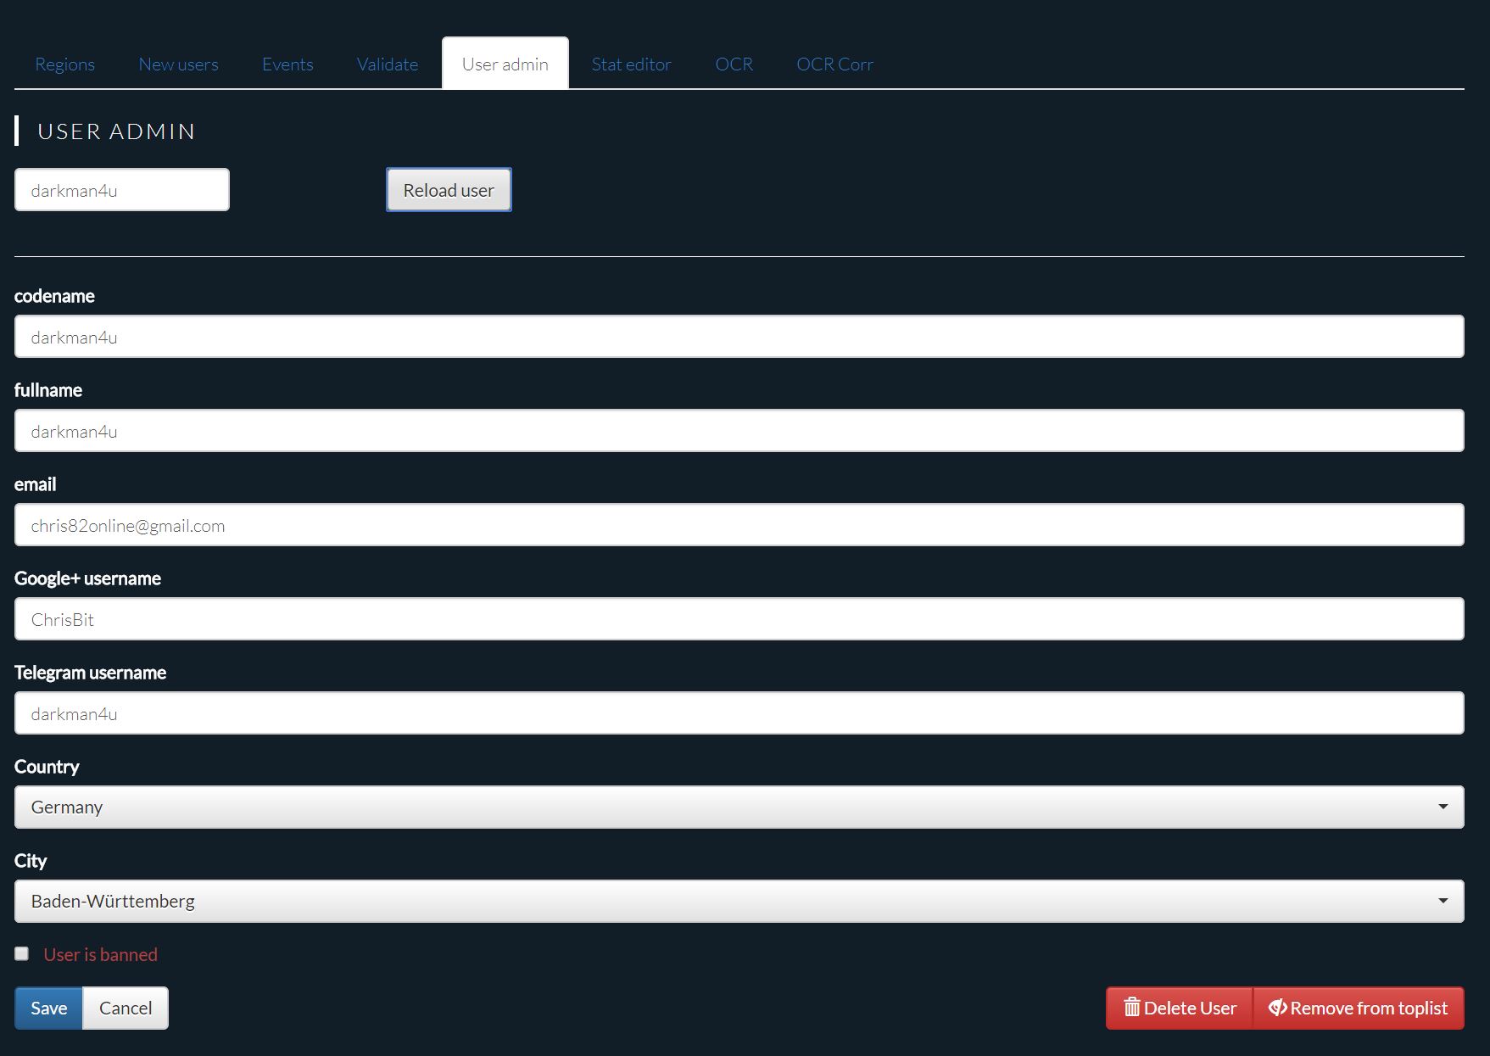1490x1056 pixels.
Task: Click into the email input field
Action: point(739,525)
